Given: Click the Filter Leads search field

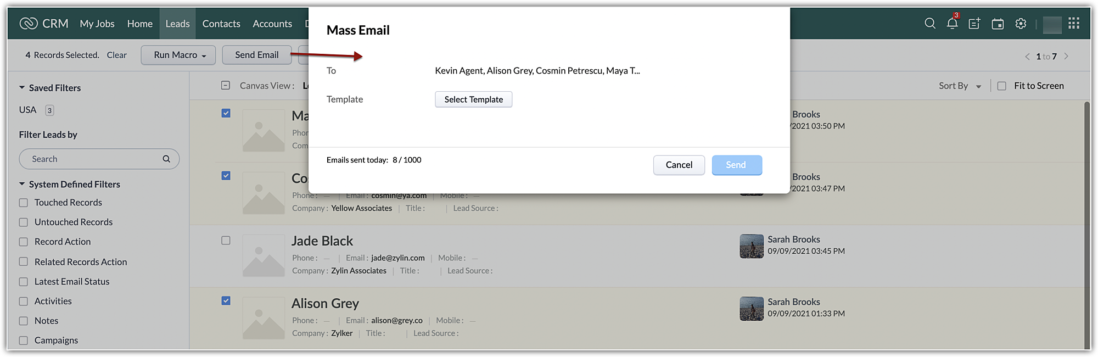Looking at the screenshot, I should click(x=93, y=159).
